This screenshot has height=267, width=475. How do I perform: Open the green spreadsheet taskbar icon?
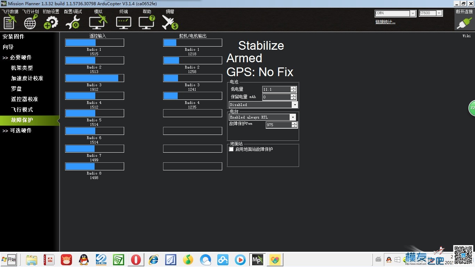[119, 260]
